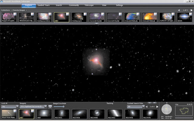
Task: Go to next context results page
Action: 157,107
